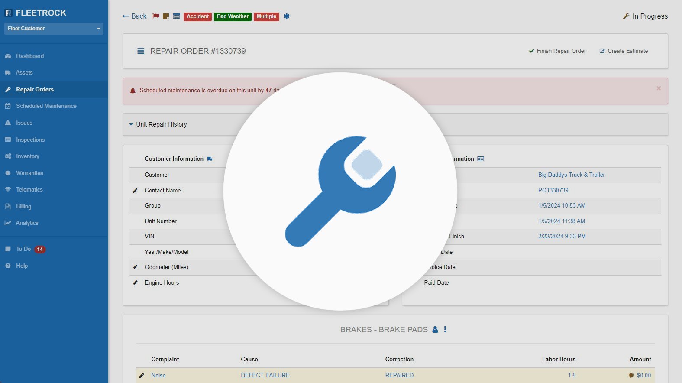Open the sticky note icon
682x383 pixels.
pos(166,16)
